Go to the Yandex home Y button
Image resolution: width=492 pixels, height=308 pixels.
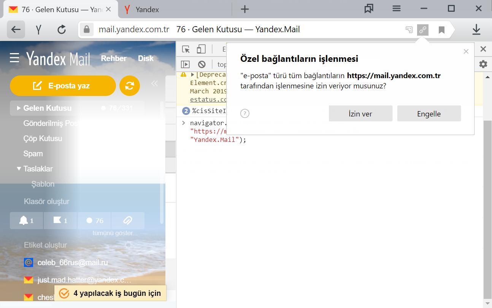(38, 30)
